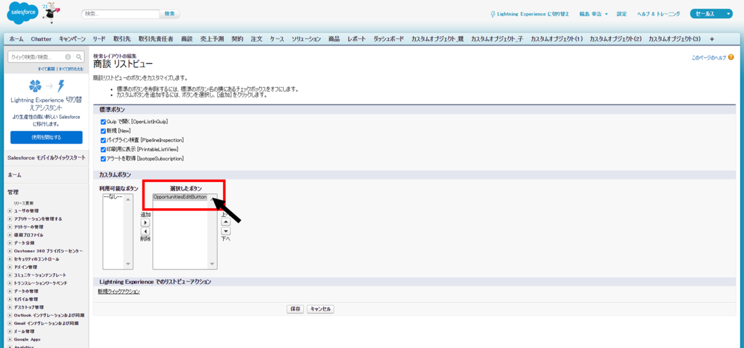
Task: Click the 検索 button in the header
Action: tap(170, 14)
